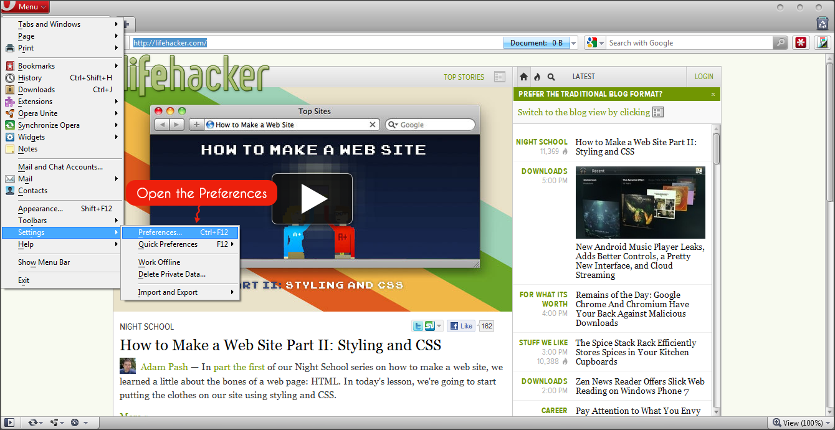Image resolution: width=835 pixels, height=430 pixels.
Task: Open Mail and Chat Accounts
Action: pos(61,167)
